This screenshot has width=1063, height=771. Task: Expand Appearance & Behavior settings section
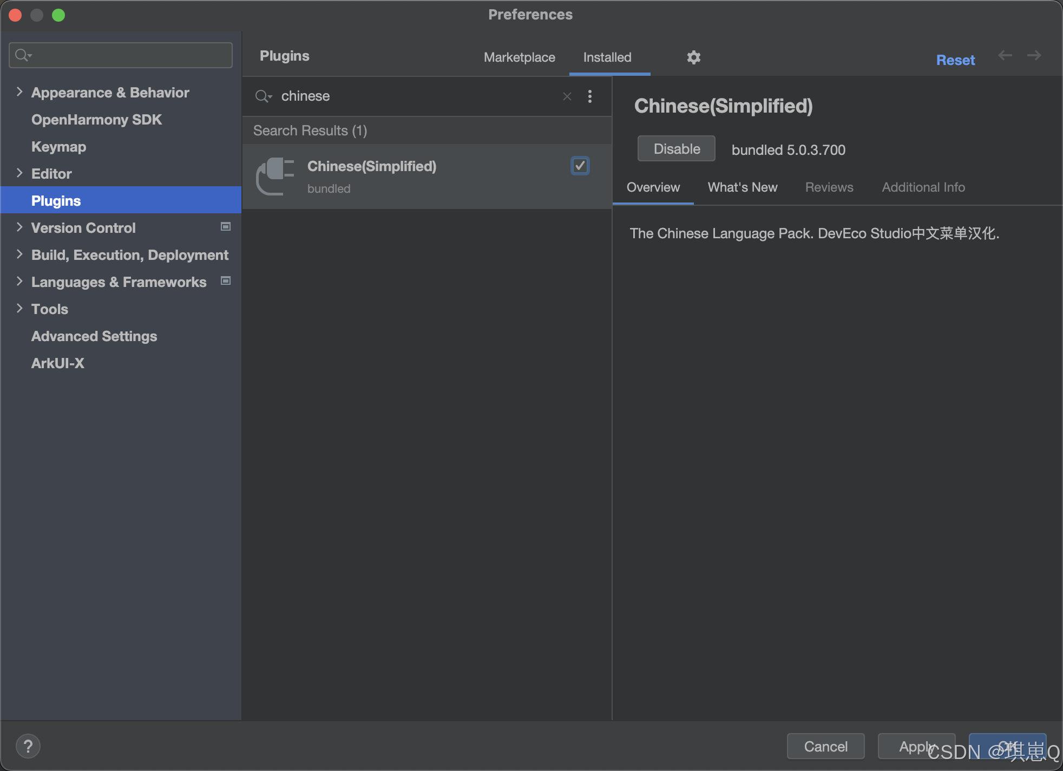19,92
